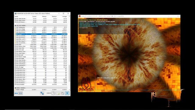Click the vertical scrollbar thumb in sensor list
This screenshot has width=195, height=110.
69,73
